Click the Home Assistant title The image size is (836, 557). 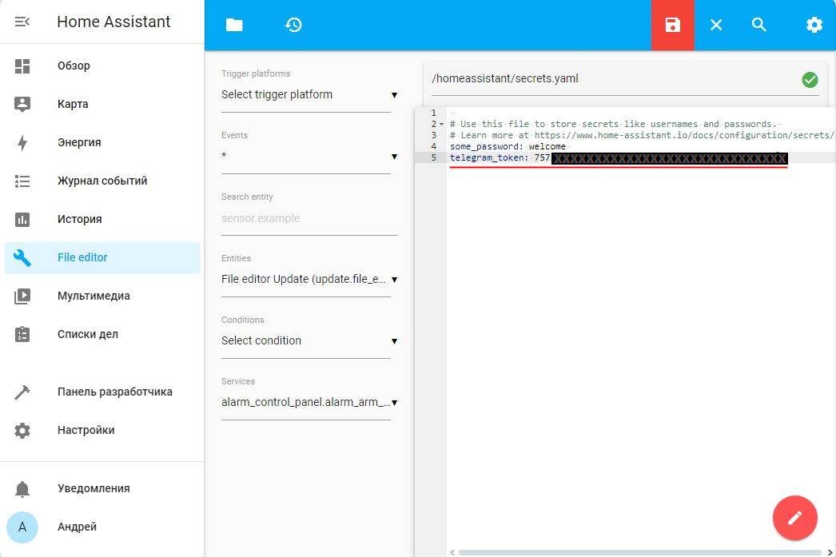(113, 22)
